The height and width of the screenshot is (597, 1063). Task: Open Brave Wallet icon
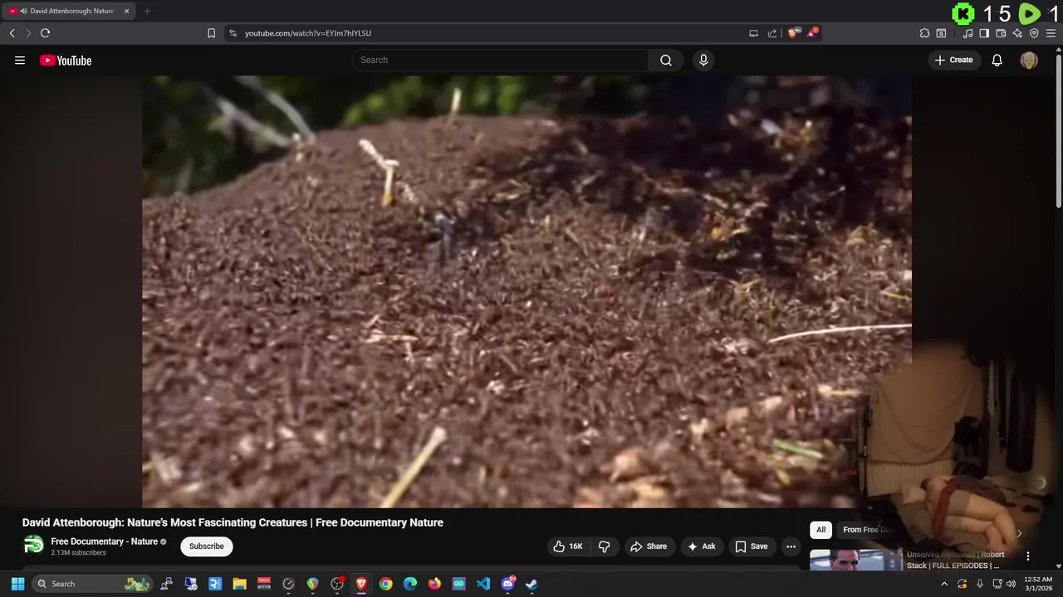point(1001,33)
